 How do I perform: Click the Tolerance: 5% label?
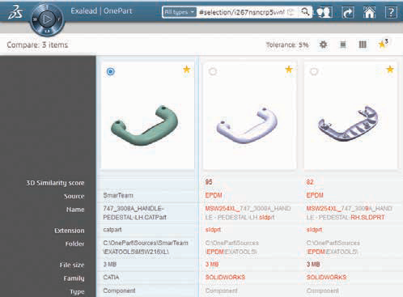click(287, 45)
